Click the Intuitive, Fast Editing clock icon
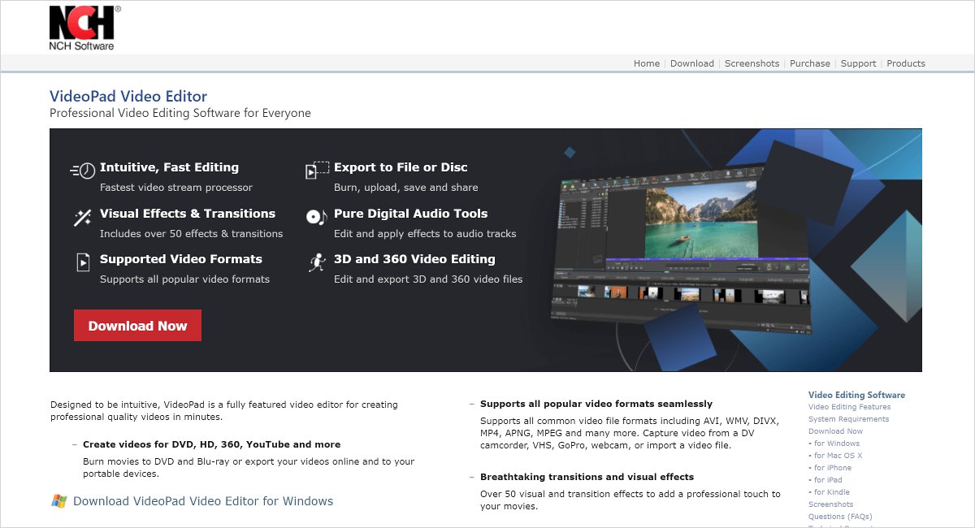The width and height of the screenshot is (975, 528). [83, 170]
